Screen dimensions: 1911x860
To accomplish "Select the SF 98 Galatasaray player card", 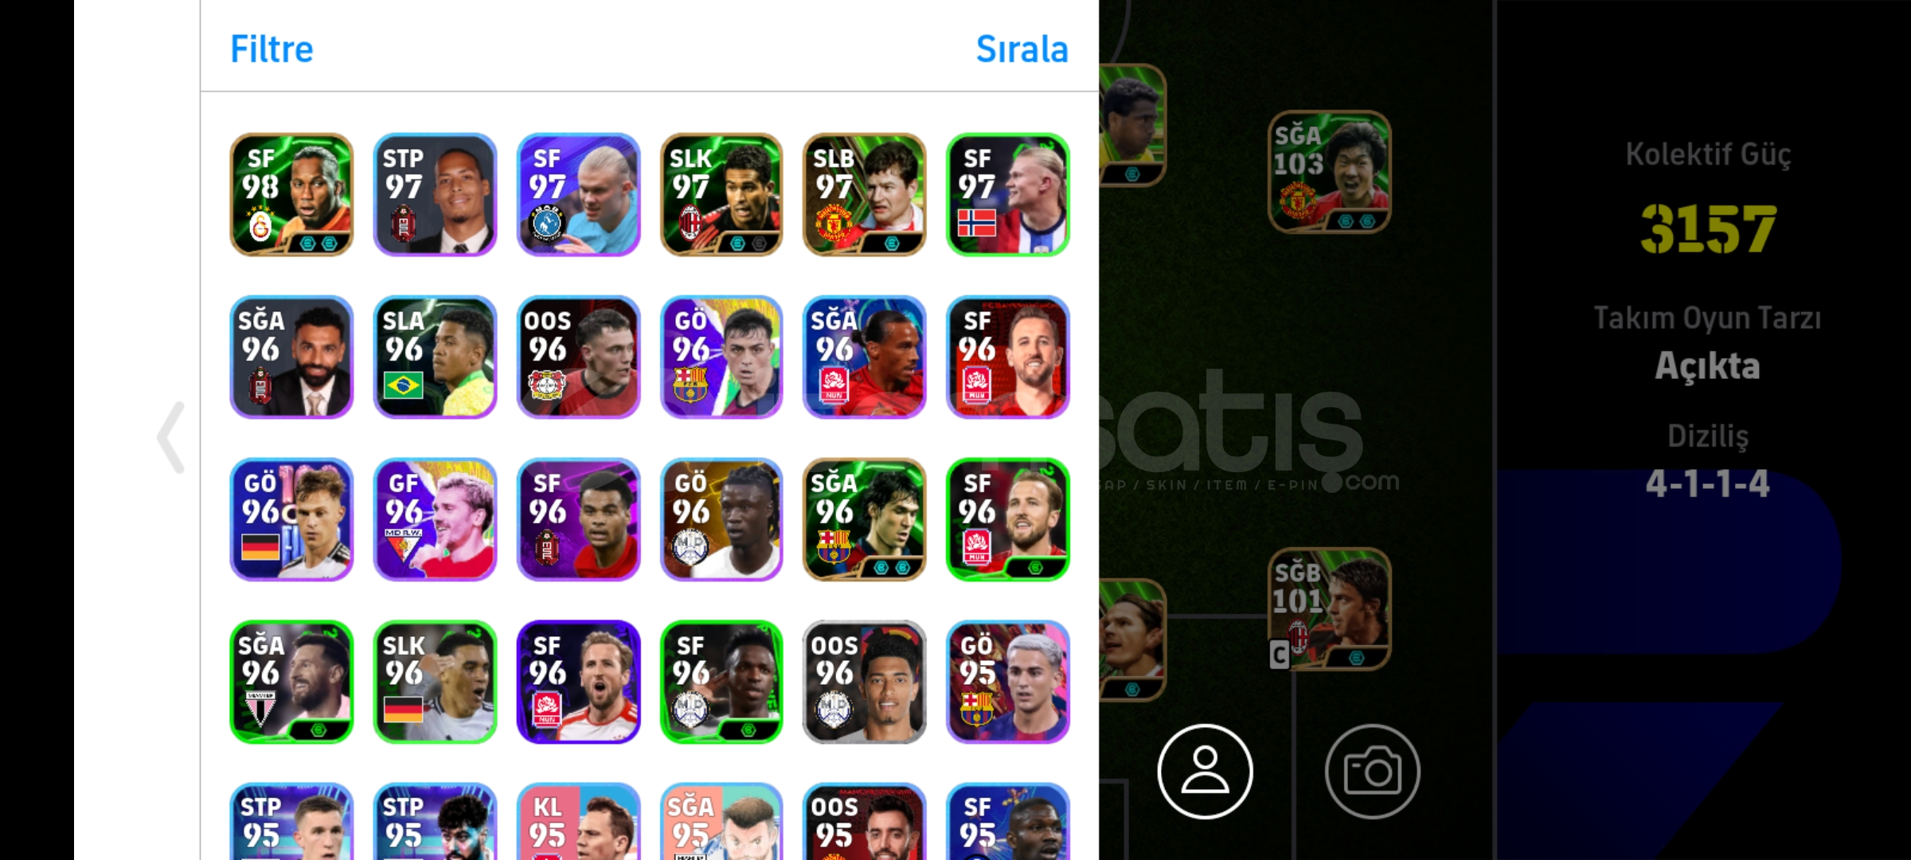I will [291, 194].
